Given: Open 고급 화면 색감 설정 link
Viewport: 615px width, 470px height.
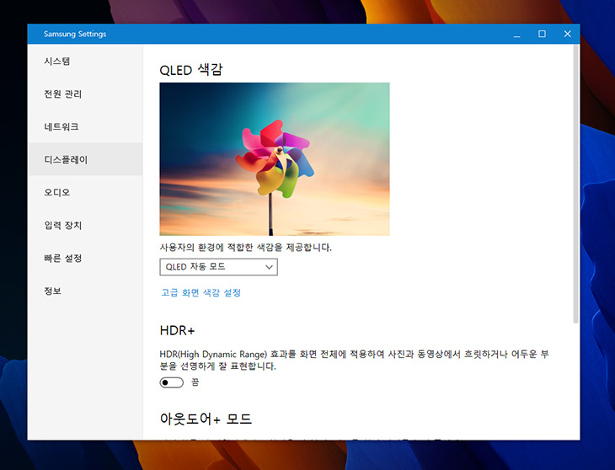Looking at the screenshot, I should pos(201,292).
